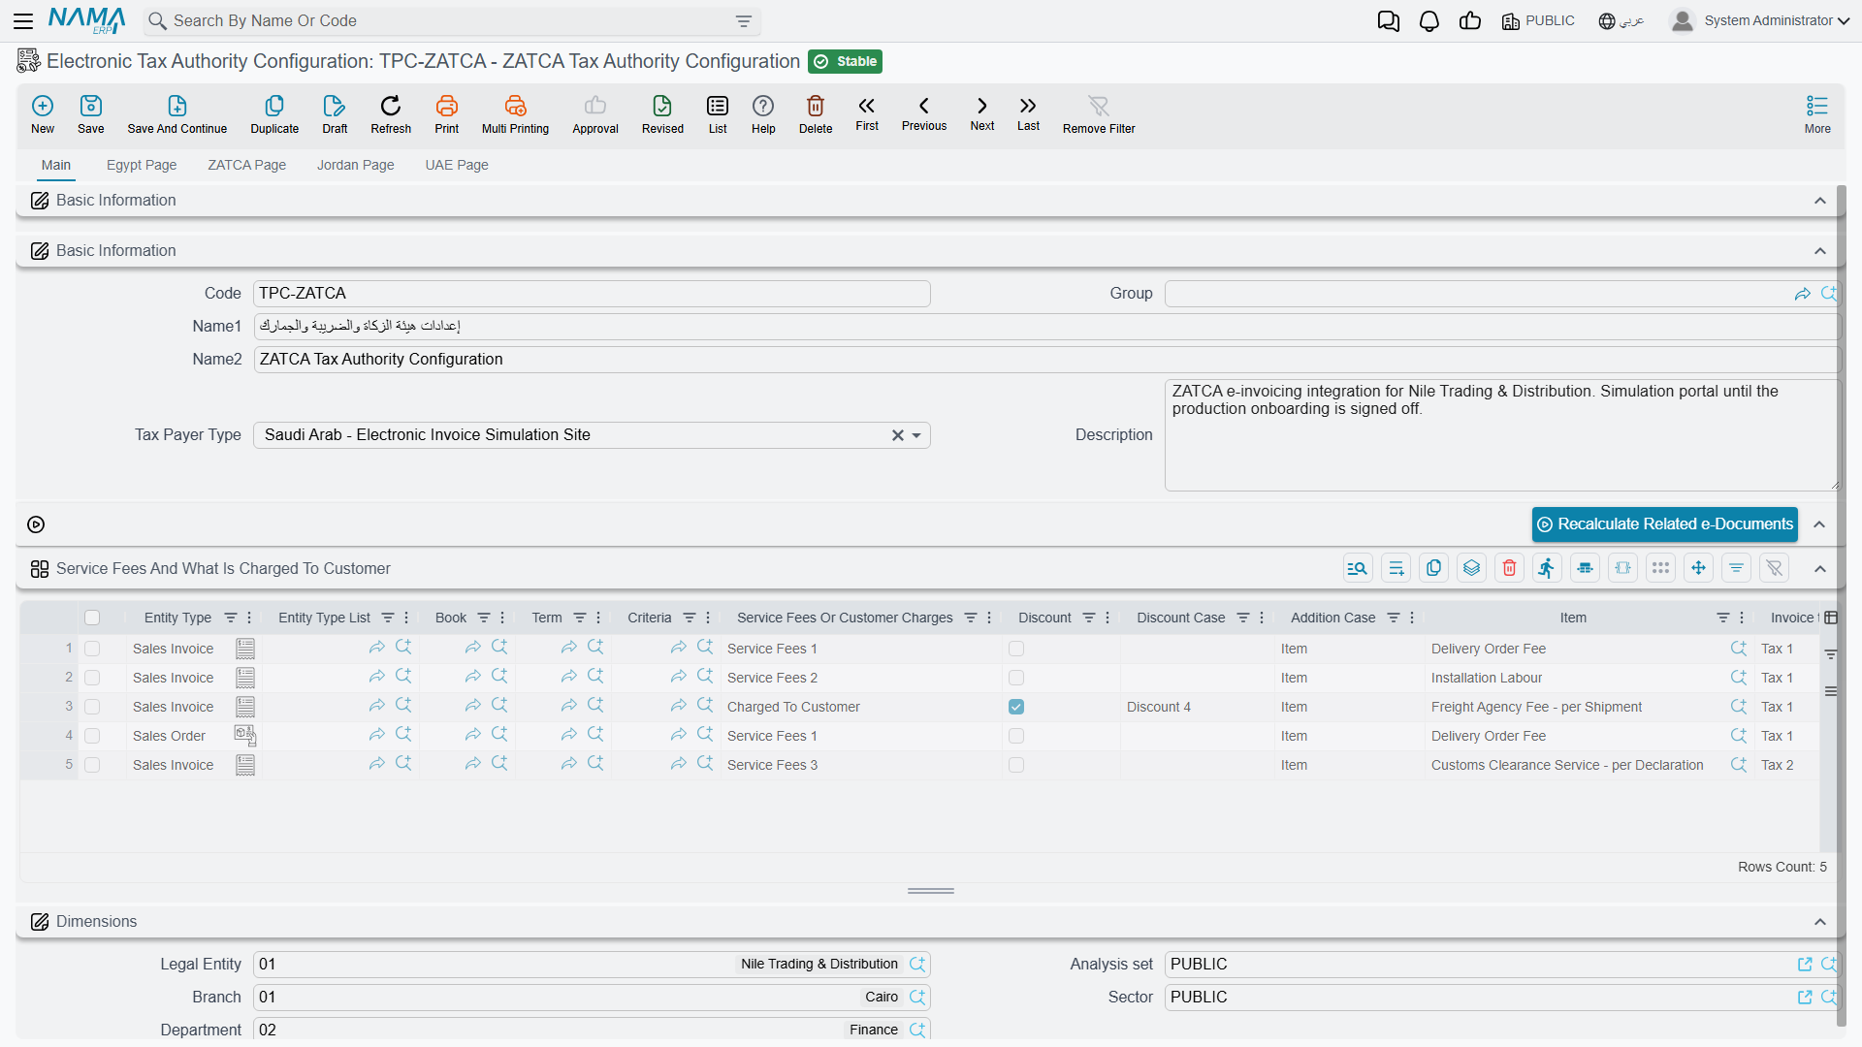Screen dimensions: 1862x1047
Task: Click the Code input field
Action: point(592,294)
